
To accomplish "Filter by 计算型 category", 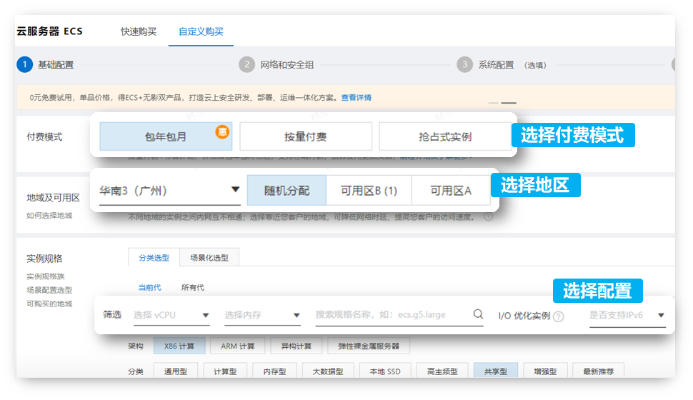I will 225,371.
